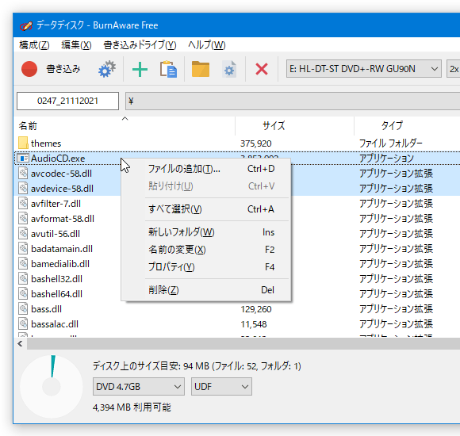Click the AudioCD.exe application icon
Viewport: 460px width, 436px height.
coord(23,159)
